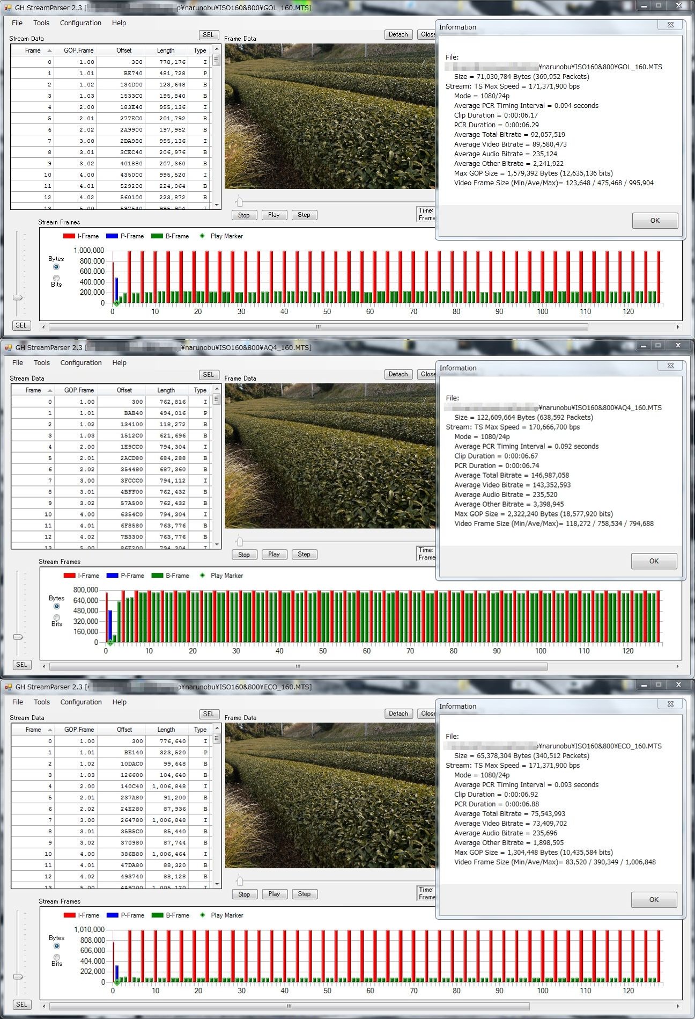Click scroll-right arrow of top Stream Frames chart
This screenshot has height=1019, width=695.
pyautogui.click(x=678, y=327)
